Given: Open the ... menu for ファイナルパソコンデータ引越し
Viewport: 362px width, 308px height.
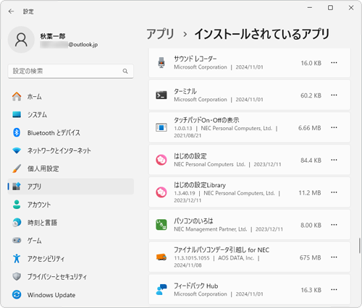Looking at the screenshot, I should point(334,257).
